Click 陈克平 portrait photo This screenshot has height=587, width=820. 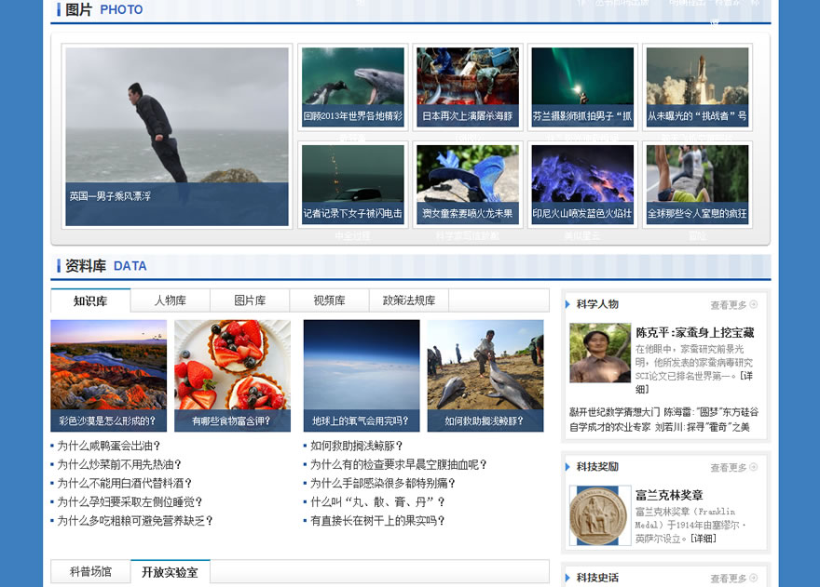[600, 353]
